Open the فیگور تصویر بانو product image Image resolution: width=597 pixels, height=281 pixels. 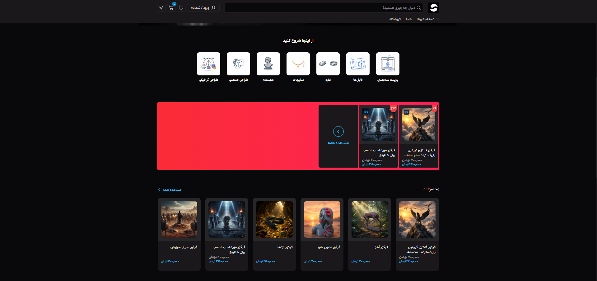click(322, 219)
